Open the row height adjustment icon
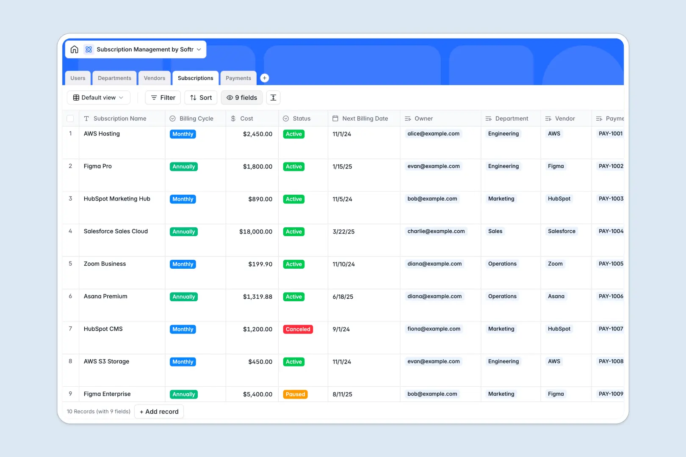Viewport: 686px width, 457px height. [x=273, y=97]
